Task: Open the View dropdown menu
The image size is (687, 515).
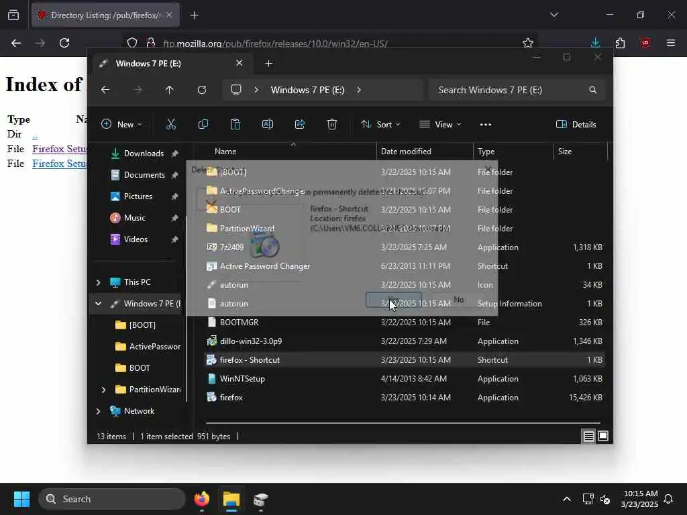Action: click(x=440, y=124)
